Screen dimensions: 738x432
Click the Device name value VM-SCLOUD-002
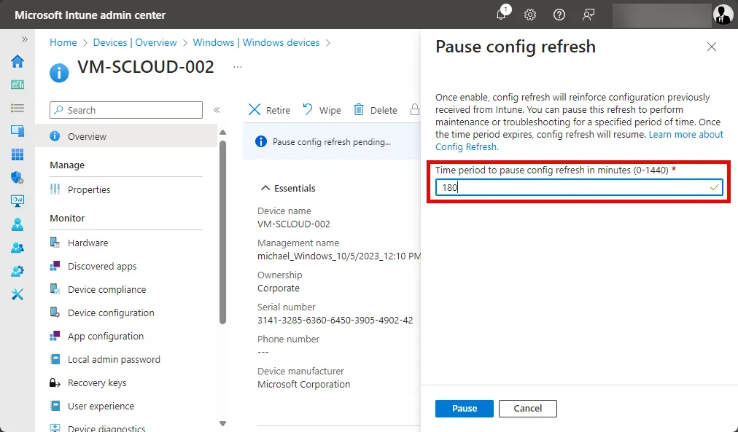tap(294, 224)
